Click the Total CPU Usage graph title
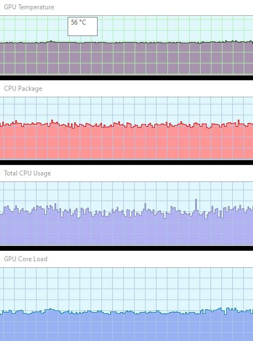 (27, 173)
